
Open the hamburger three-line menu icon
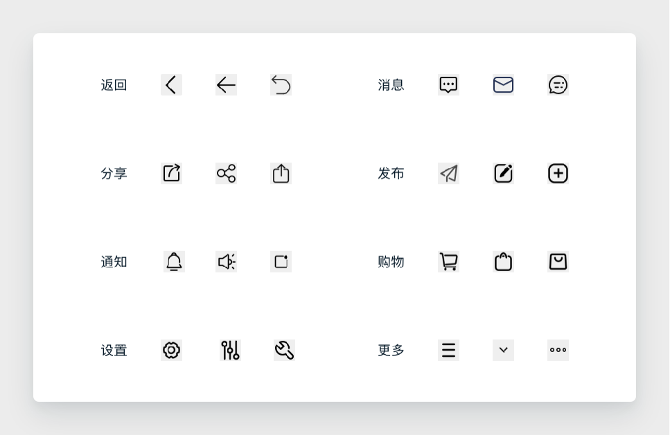[448, 351]
